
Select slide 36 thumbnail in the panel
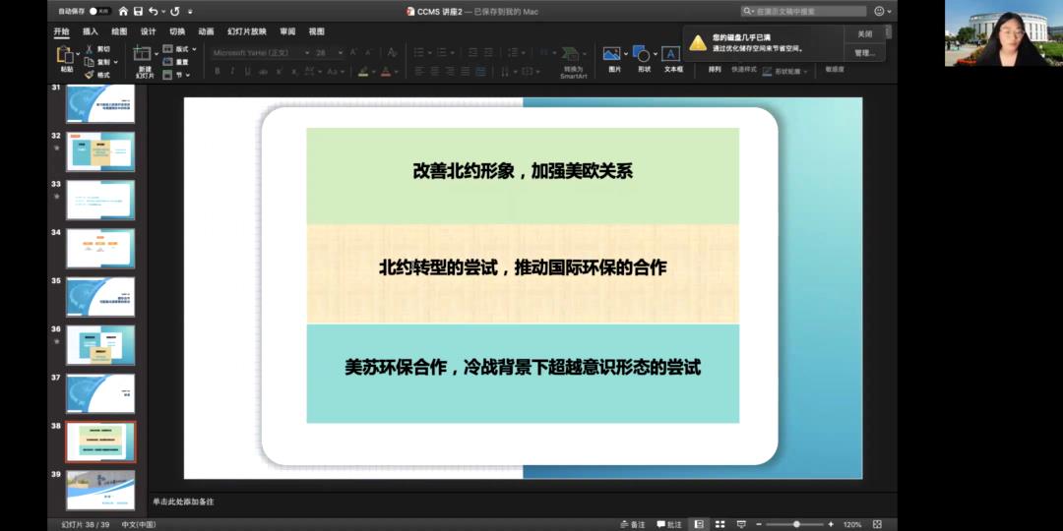(100, 344)
